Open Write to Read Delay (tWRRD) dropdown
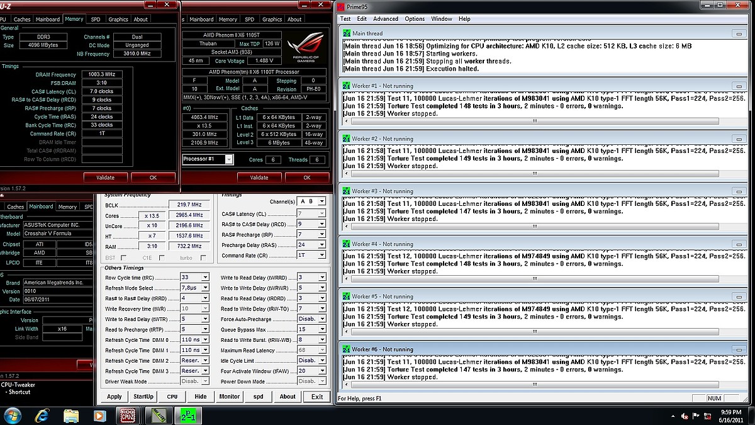755x425 pixels. [311, 278]
